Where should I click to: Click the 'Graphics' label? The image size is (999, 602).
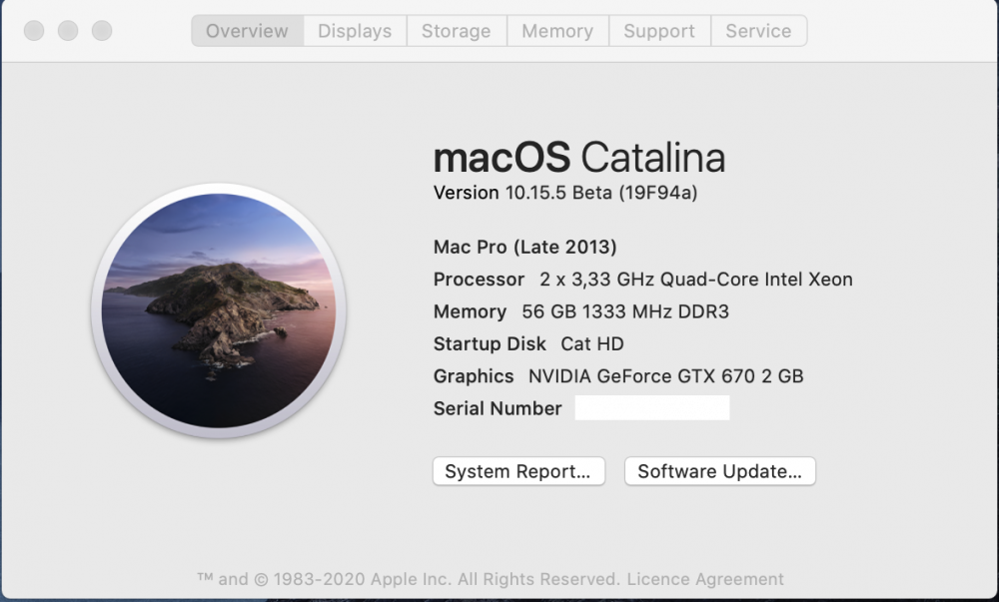(474, 376)
